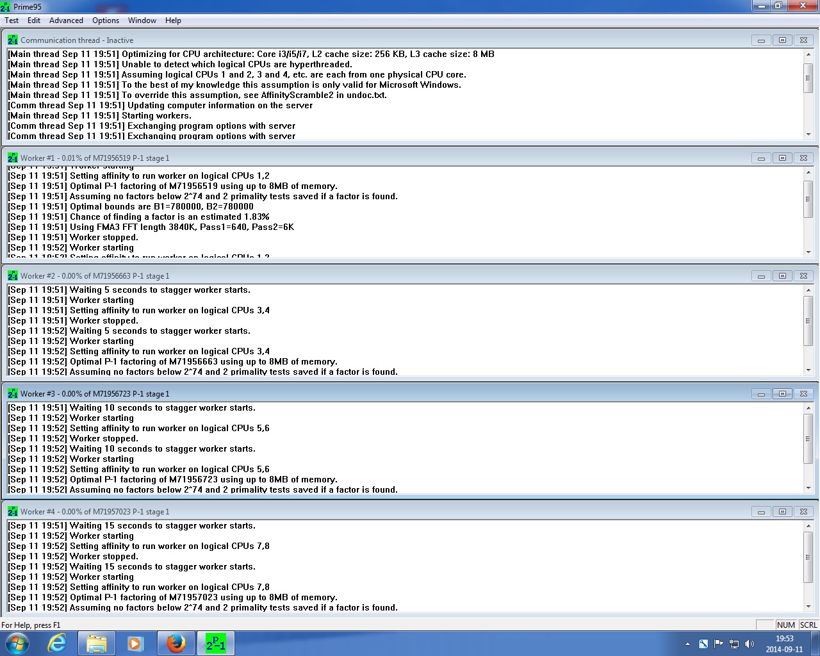Click the Worker #3 title showing M71956723
This screenshot has height=656, width=820.
point(95,394)
